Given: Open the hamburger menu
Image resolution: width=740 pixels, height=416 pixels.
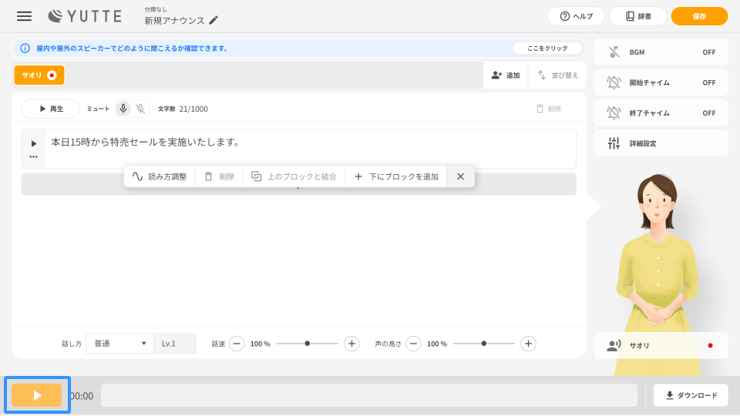Looking at the screenshot, I should [25, 16].
